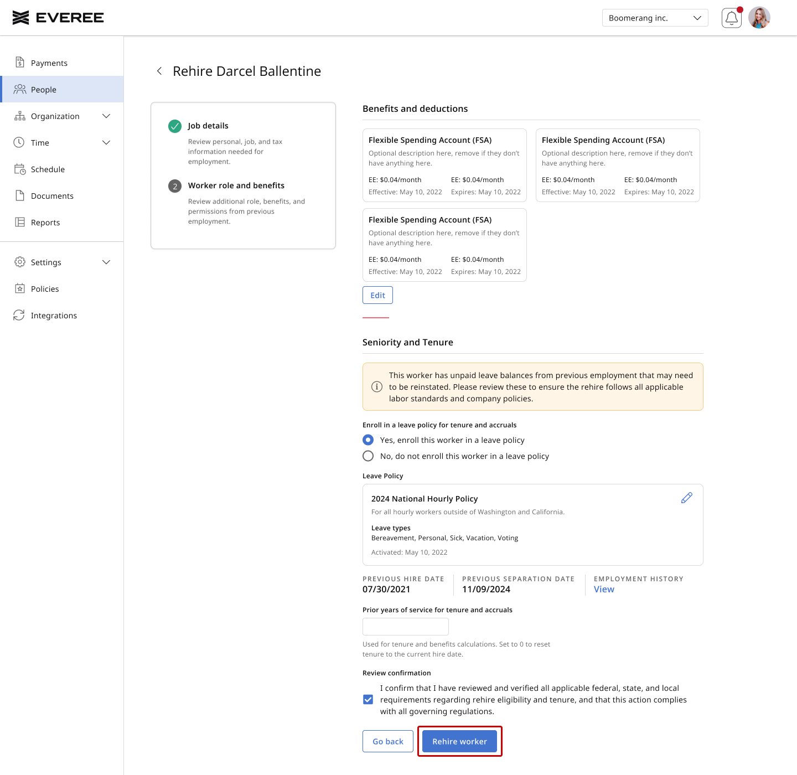
Task: Toggle the review confirmation checkbox
Action: point(368,699)
